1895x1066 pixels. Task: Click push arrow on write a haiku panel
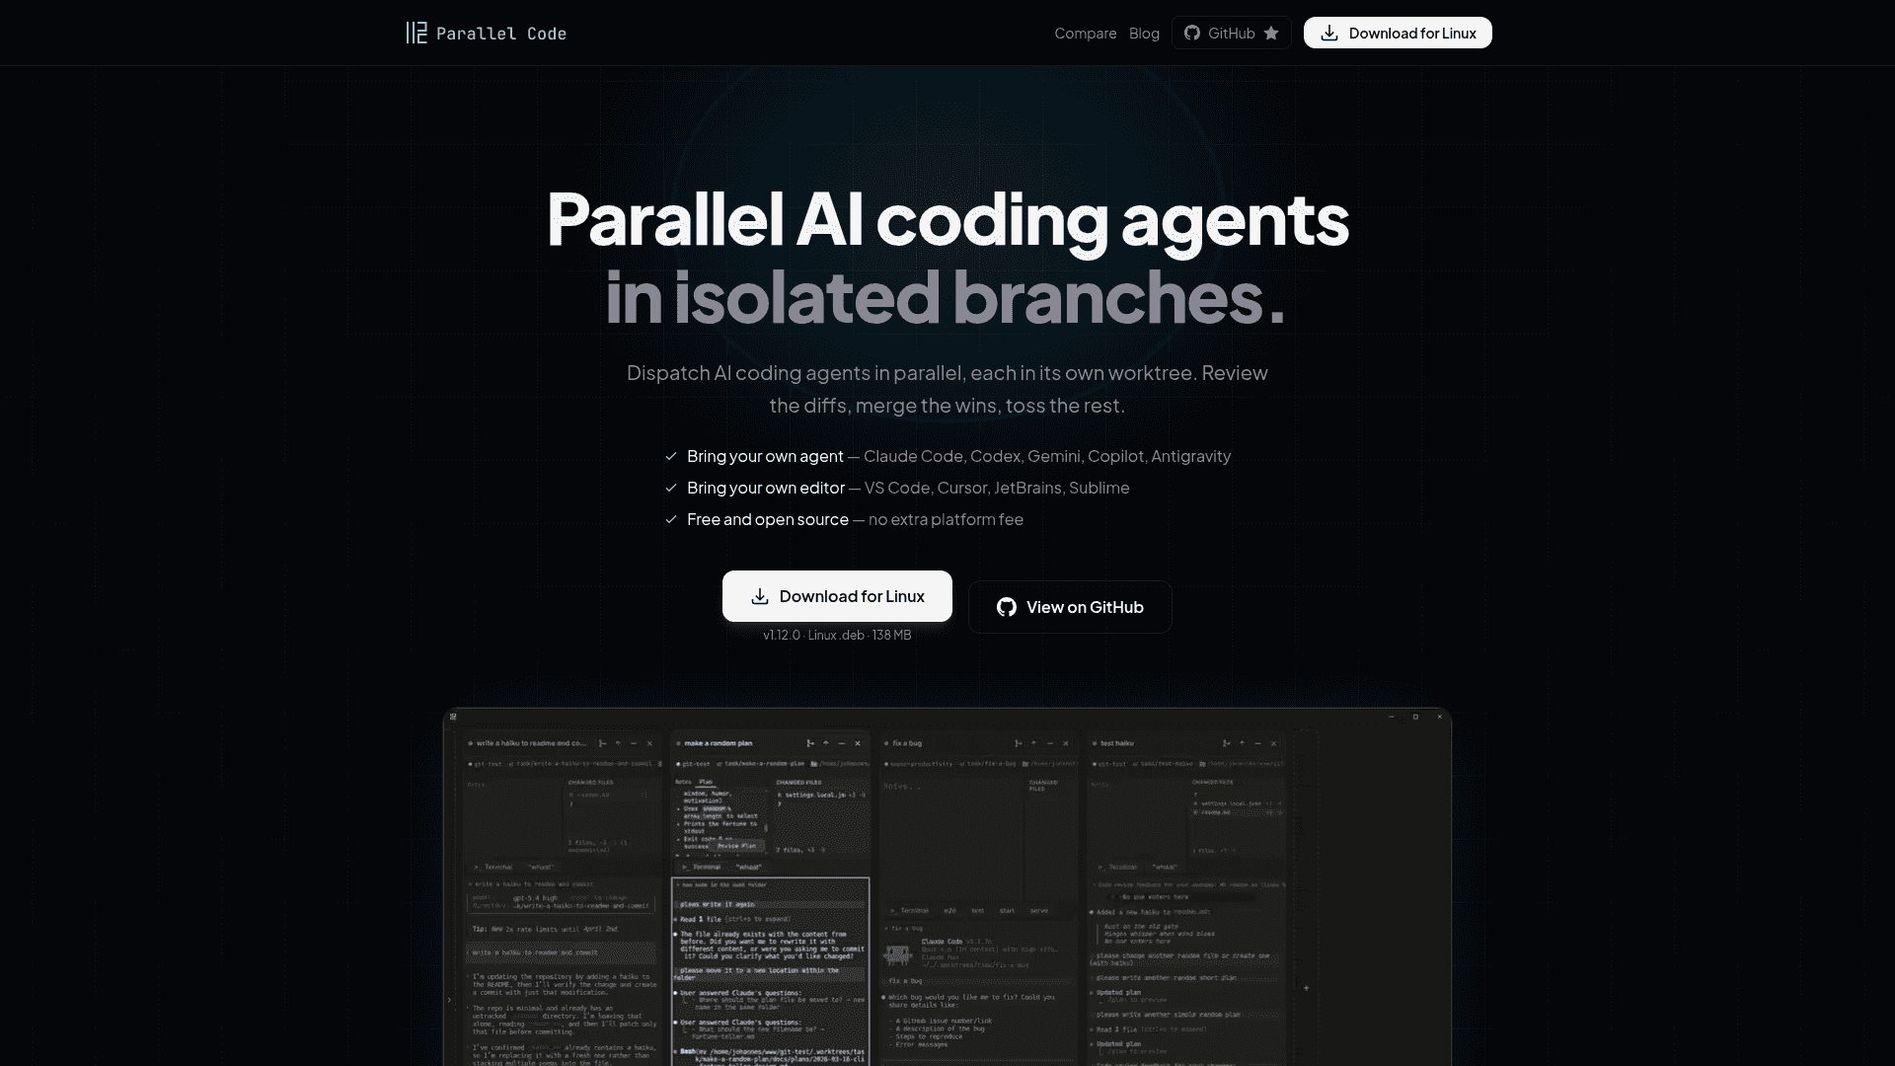coord(618,743)
